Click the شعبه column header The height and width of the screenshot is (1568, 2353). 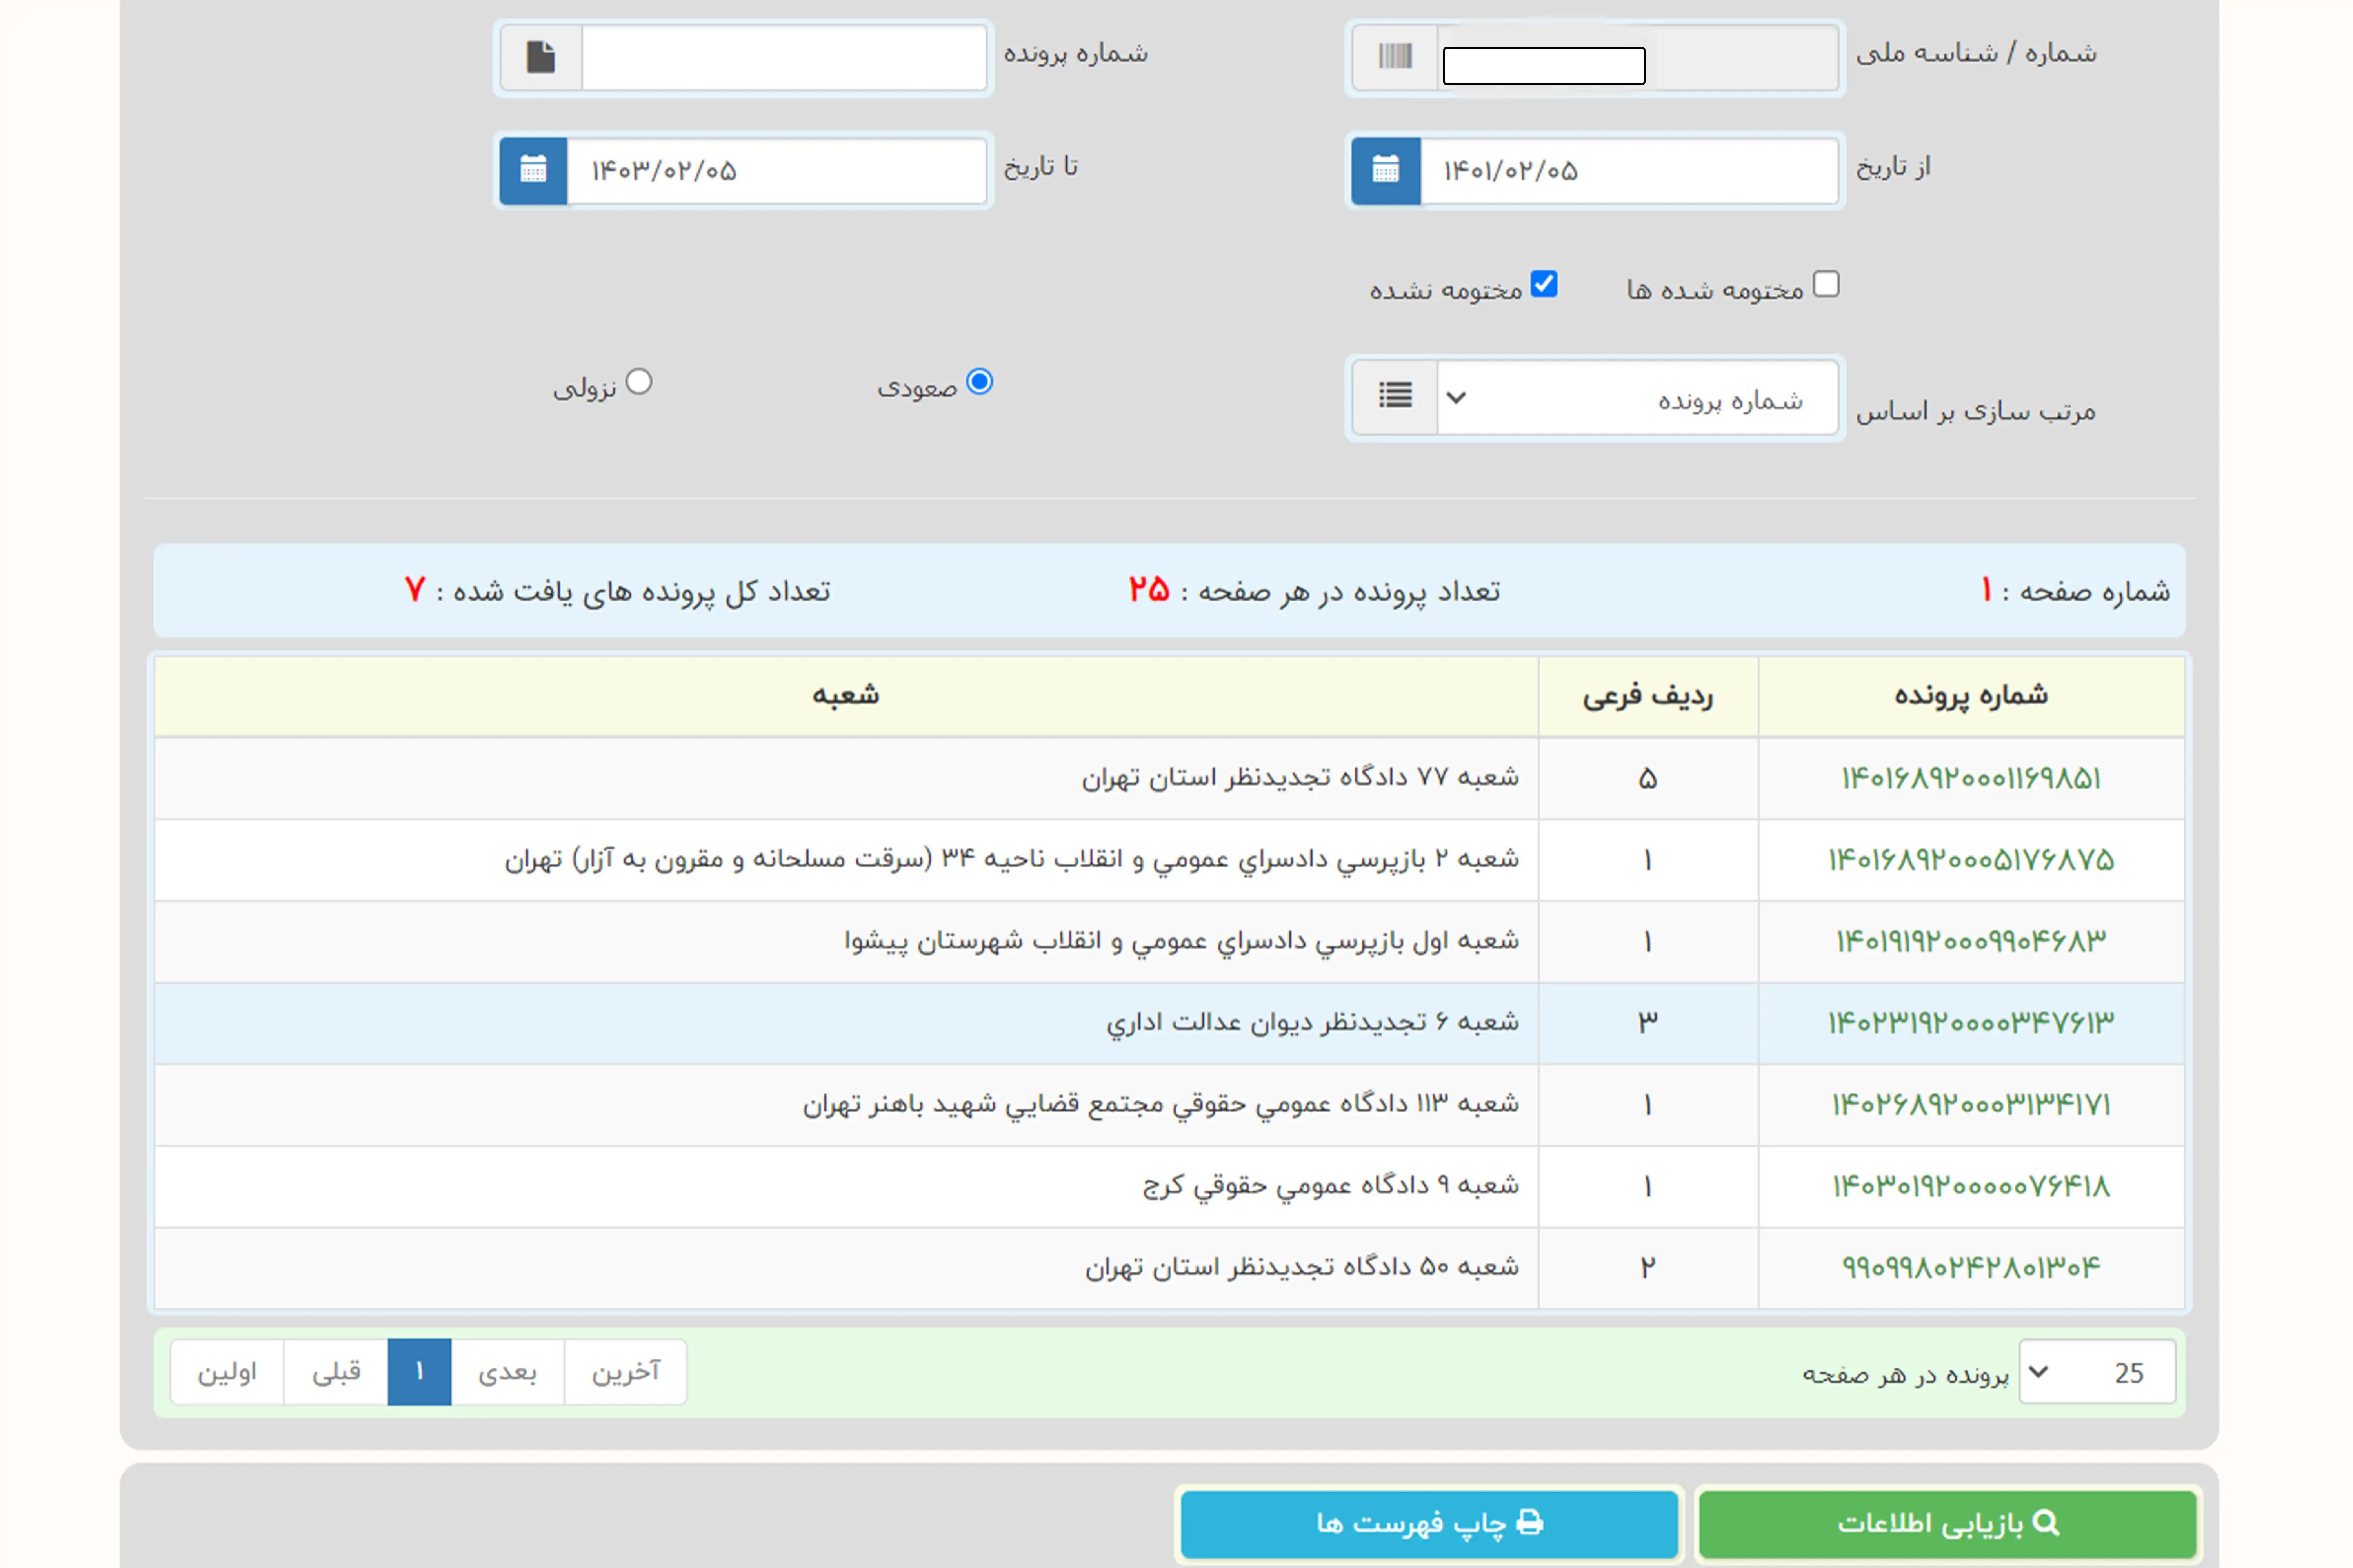[846, 696]
